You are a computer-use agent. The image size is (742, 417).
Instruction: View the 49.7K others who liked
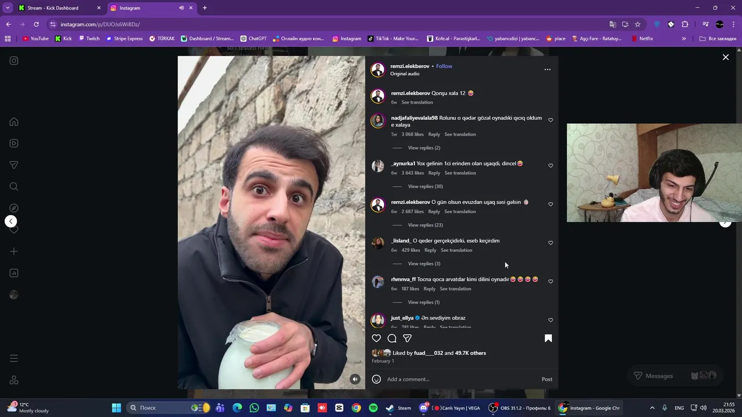tap(470, 353)
